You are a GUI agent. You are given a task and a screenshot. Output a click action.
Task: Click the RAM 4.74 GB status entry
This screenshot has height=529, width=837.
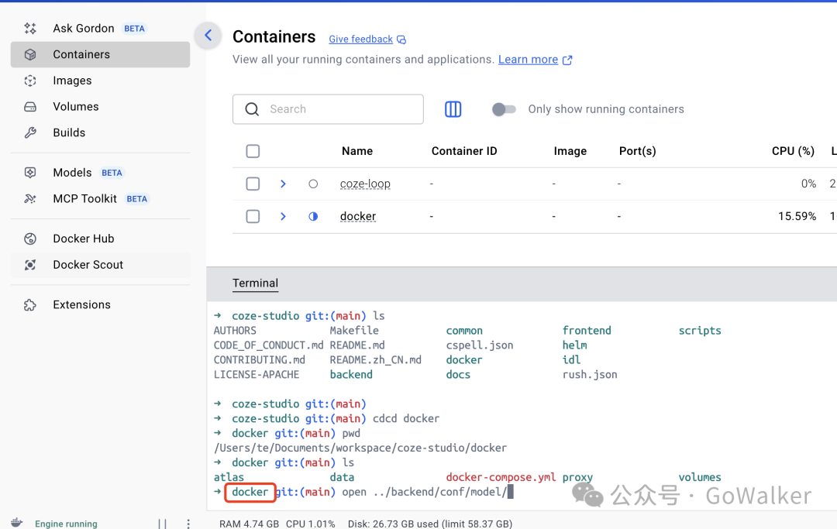[250, 524]
